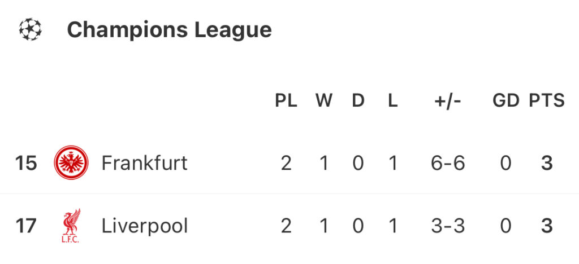
Task: Click the Champions League ball icon
Action: pos(31,29)
